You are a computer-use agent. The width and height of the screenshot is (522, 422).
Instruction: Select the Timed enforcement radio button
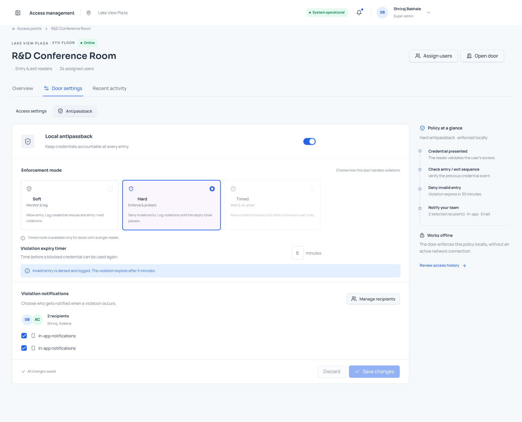[x=312, y=189]
